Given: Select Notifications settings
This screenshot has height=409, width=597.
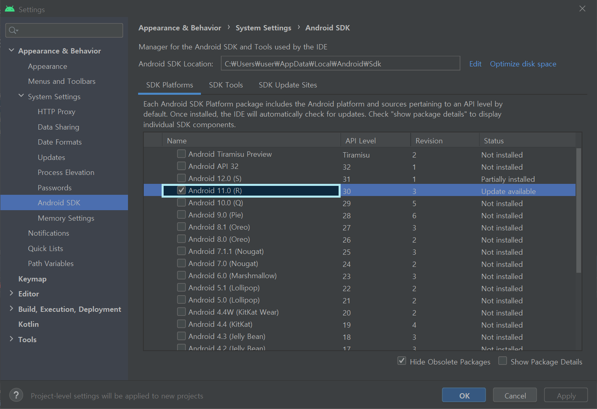Looking at the screenshot, I should (48, 233).
